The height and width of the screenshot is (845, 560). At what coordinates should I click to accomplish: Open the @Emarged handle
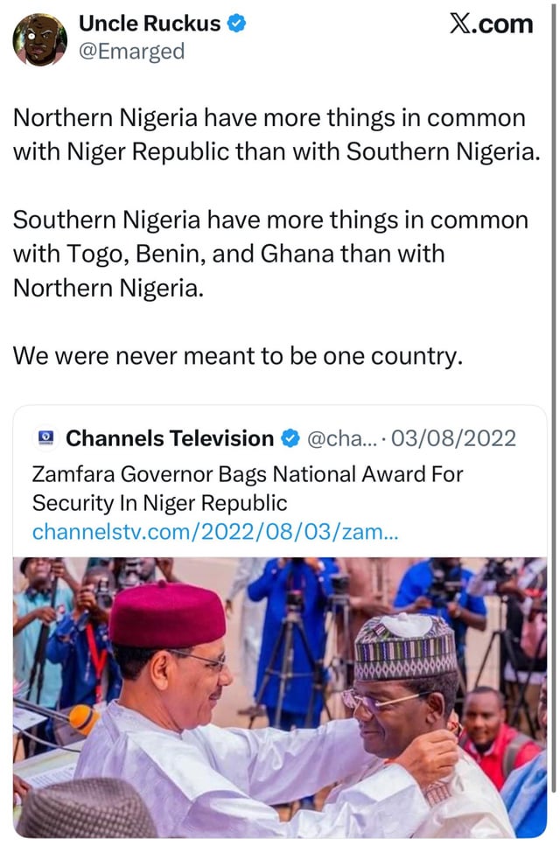coord(132,52)
